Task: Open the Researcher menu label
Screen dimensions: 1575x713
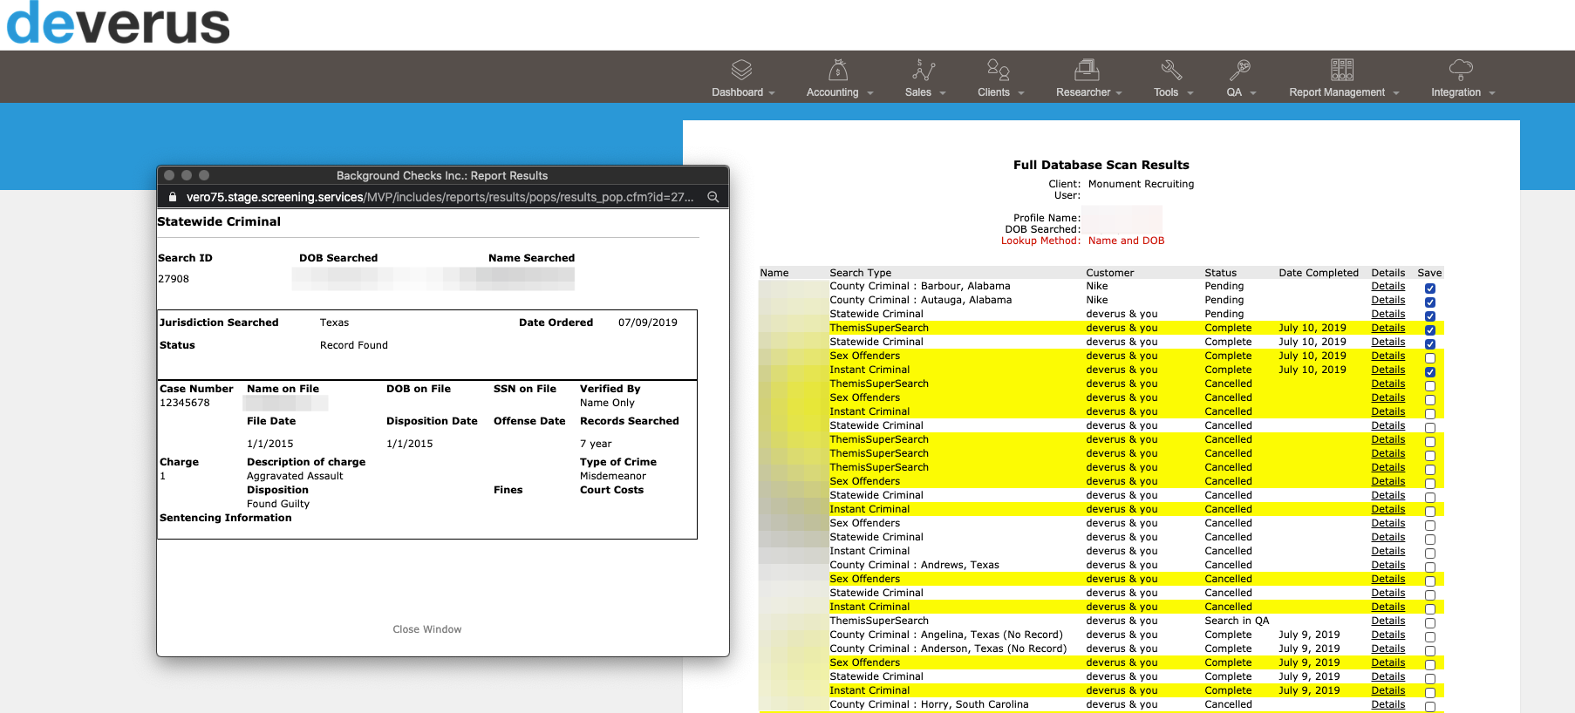Action: [1083, 92]
